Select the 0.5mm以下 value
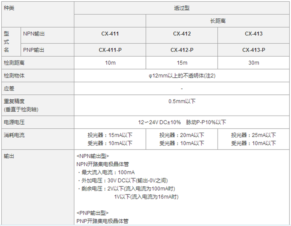This screenshot has width=291, height=226. click(x=182, y=101)
